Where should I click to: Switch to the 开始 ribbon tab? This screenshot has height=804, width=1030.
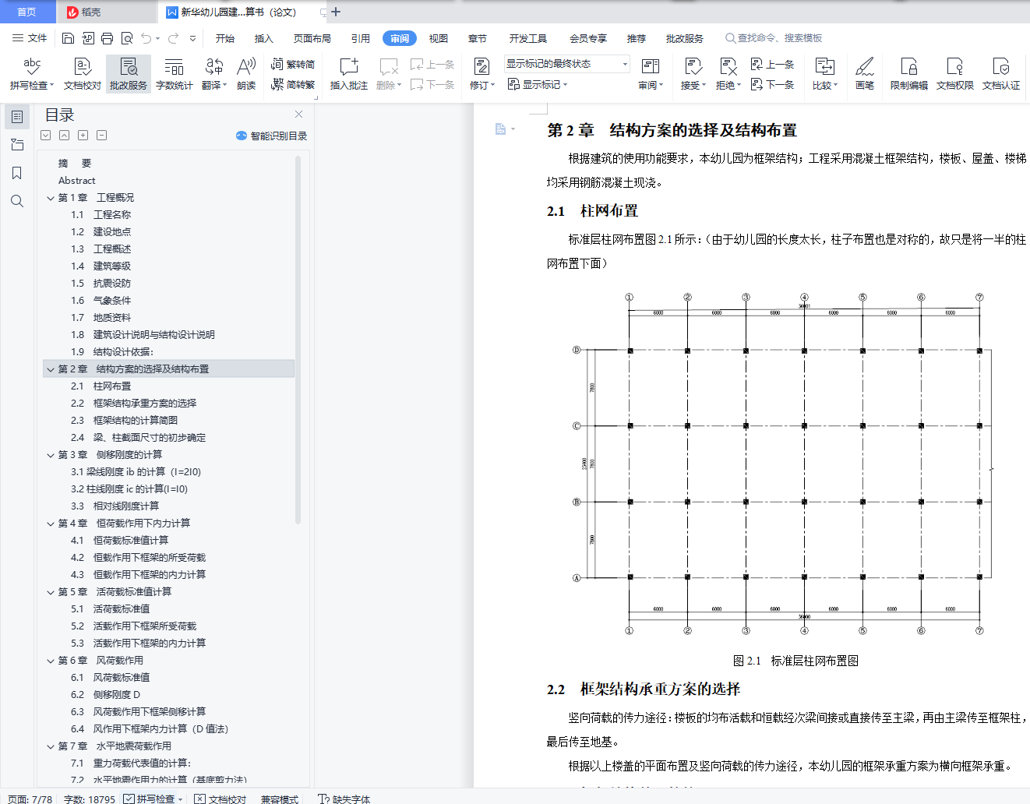click(x=225, y=38)
